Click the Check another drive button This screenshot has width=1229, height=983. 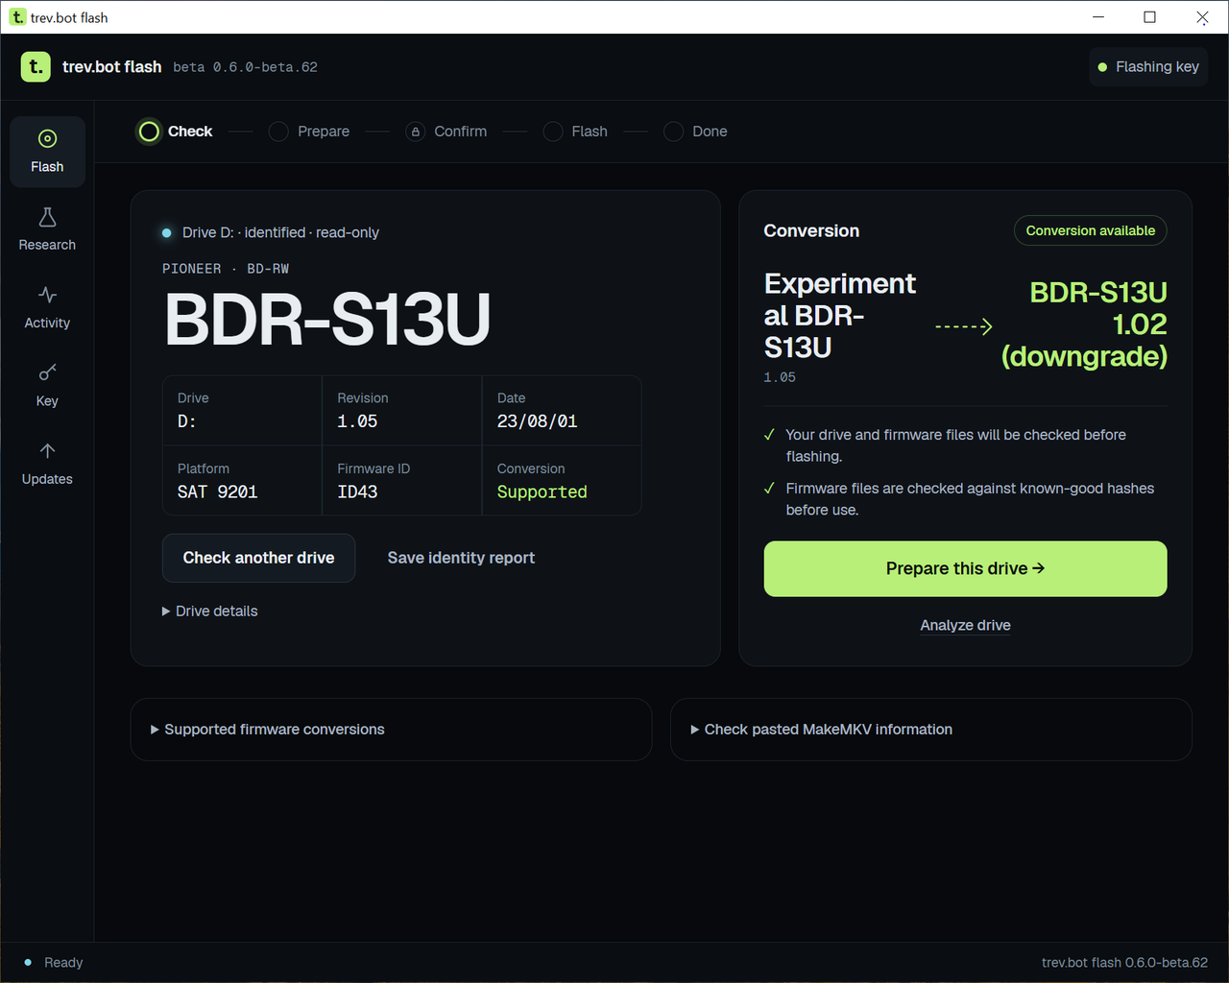(258, 558)
